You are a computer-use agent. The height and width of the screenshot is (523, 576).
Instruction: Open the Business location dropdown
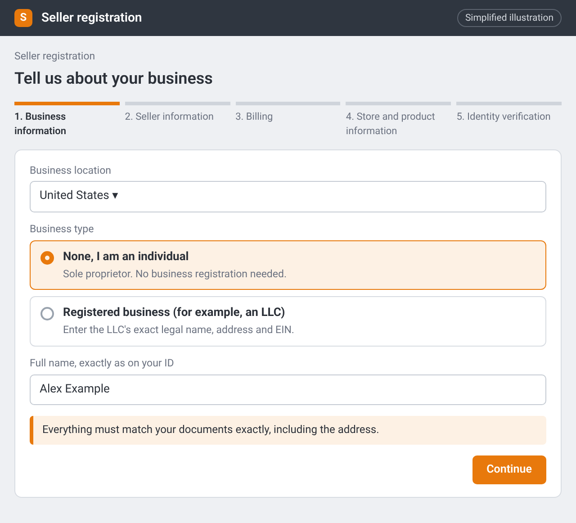pos(288,197)
